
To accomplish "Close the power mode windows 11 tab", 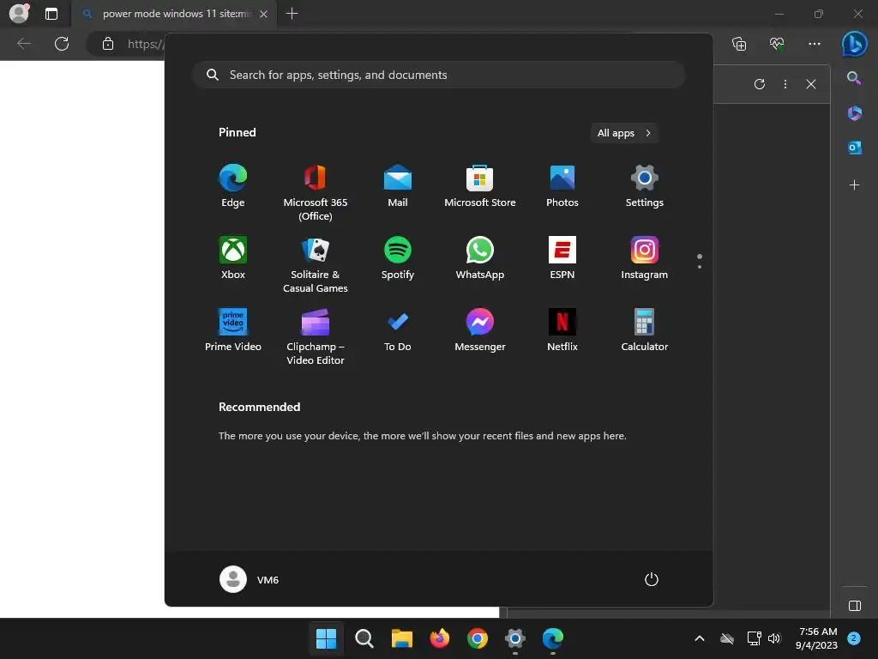I will pyautogui.click(x=264, y=14).
